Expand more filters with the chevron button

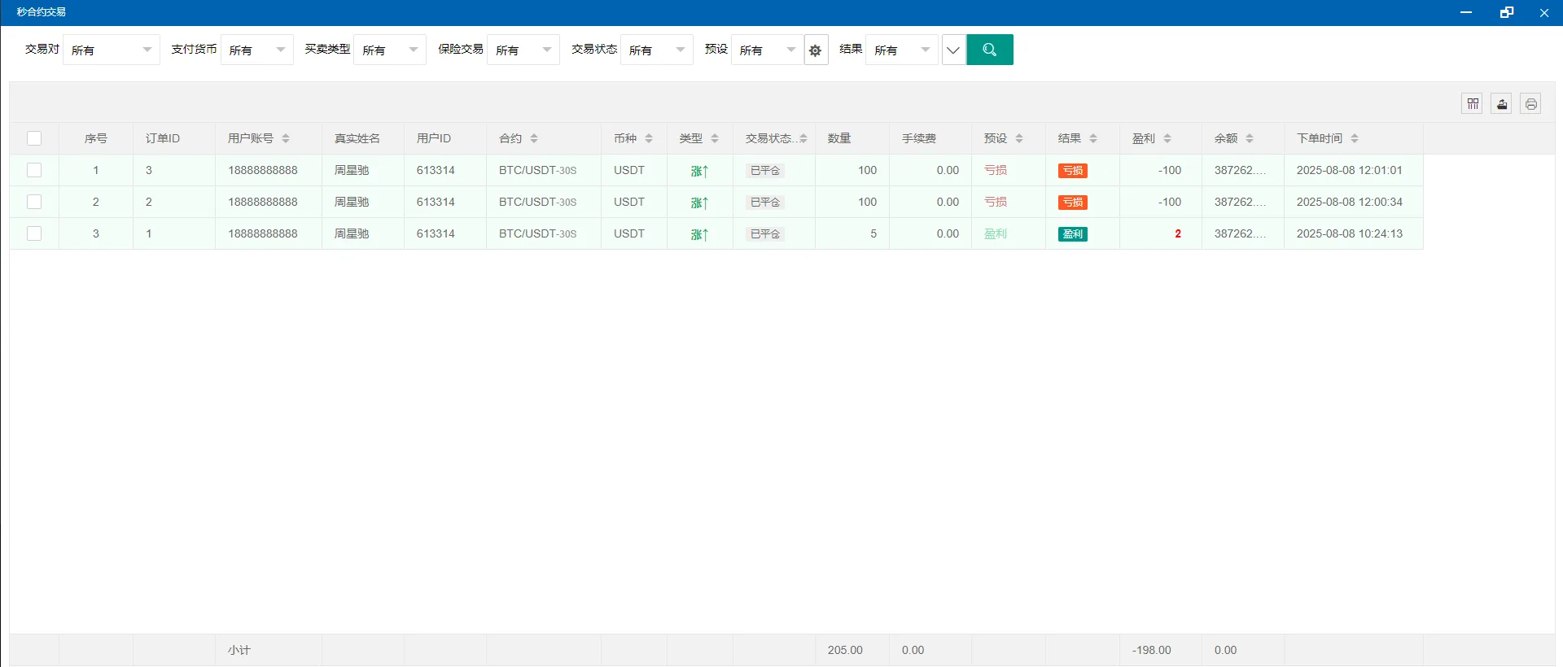pos(953,50)
